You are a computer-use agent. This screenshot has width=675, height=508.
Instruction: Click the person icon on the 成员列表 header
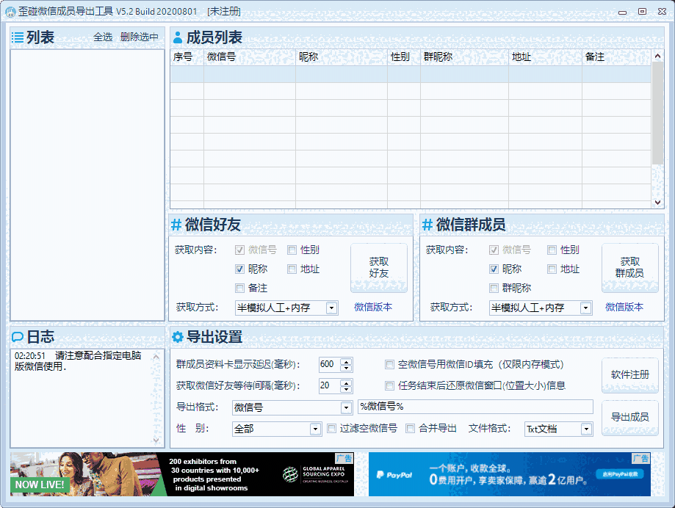pos(177,36)
